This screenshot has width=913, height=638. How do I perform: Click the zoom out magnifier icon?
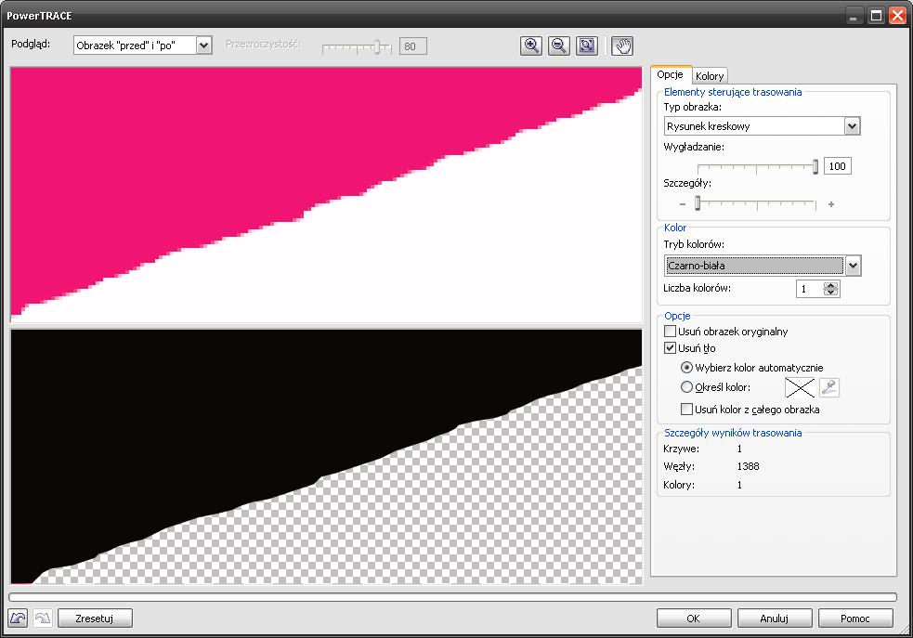coord(558,46)
